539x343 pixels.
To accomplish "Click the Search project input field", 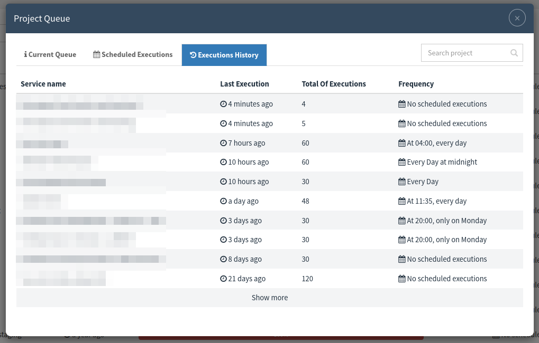I will pos(472,53).
